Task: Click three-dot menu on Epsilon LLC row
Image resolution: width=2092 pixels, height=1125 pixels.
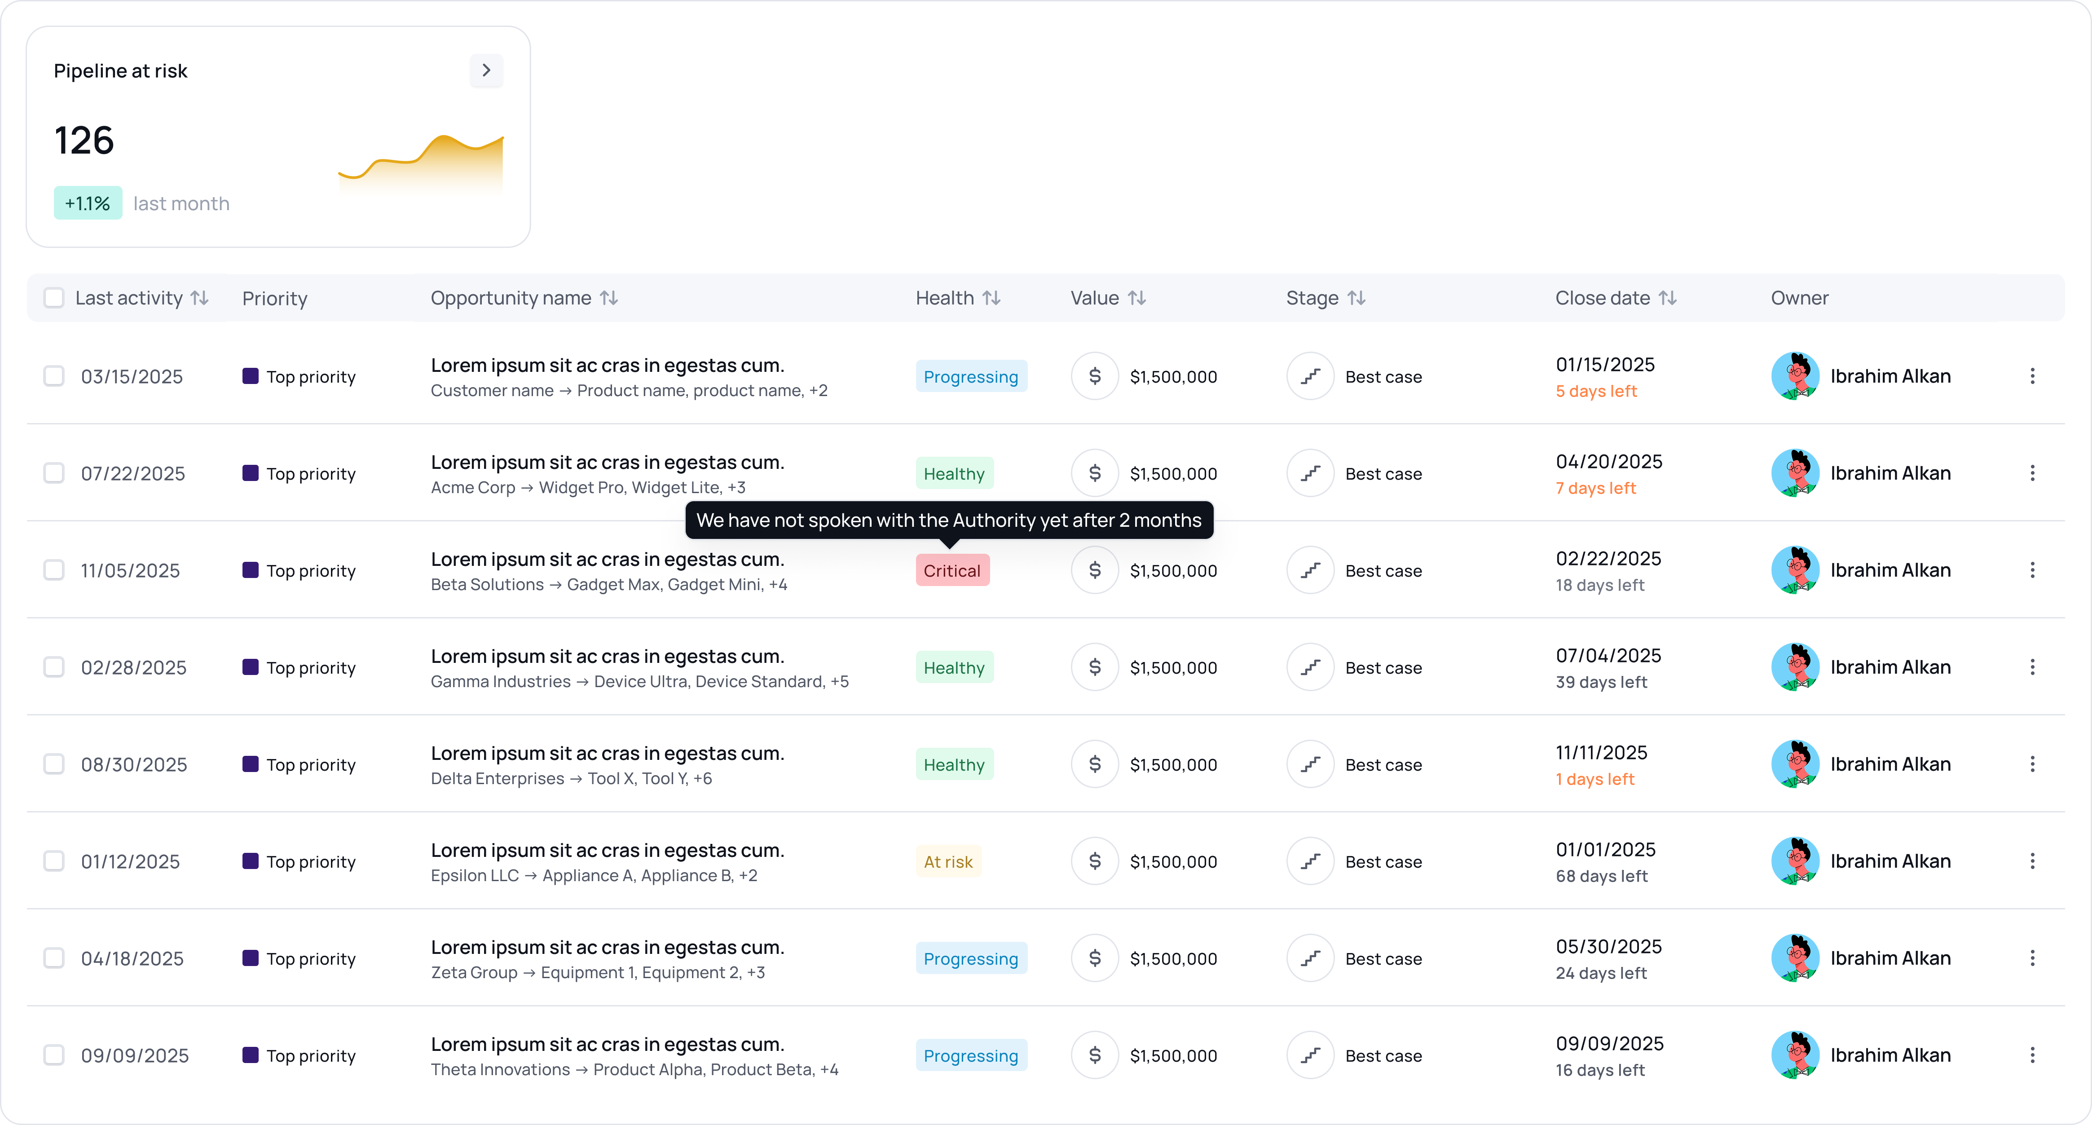Action: pos(2032,861)
